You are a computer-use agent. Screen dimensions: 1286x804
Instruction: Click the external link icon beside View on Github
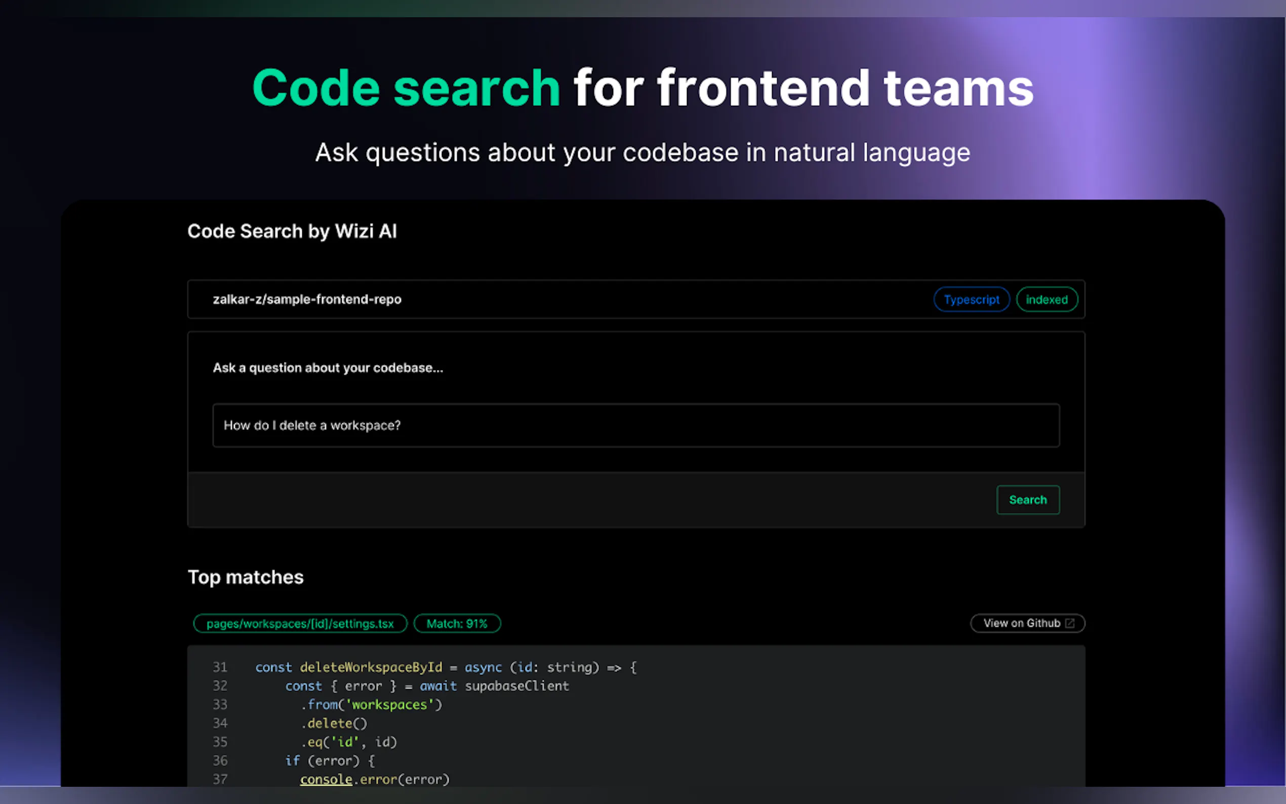tap(1070, 623)
